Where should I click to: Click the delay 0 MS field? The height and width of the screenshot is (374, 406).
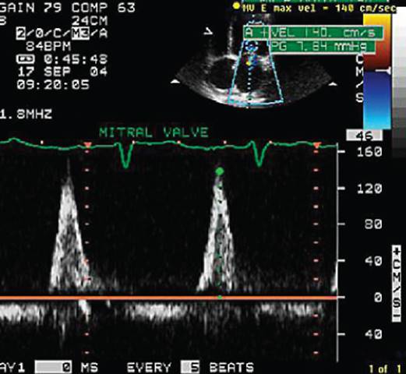tap(53, 368)
